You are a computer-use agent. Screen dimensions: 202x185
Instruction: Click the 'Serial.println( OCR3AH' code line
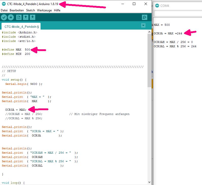(40, 157)
